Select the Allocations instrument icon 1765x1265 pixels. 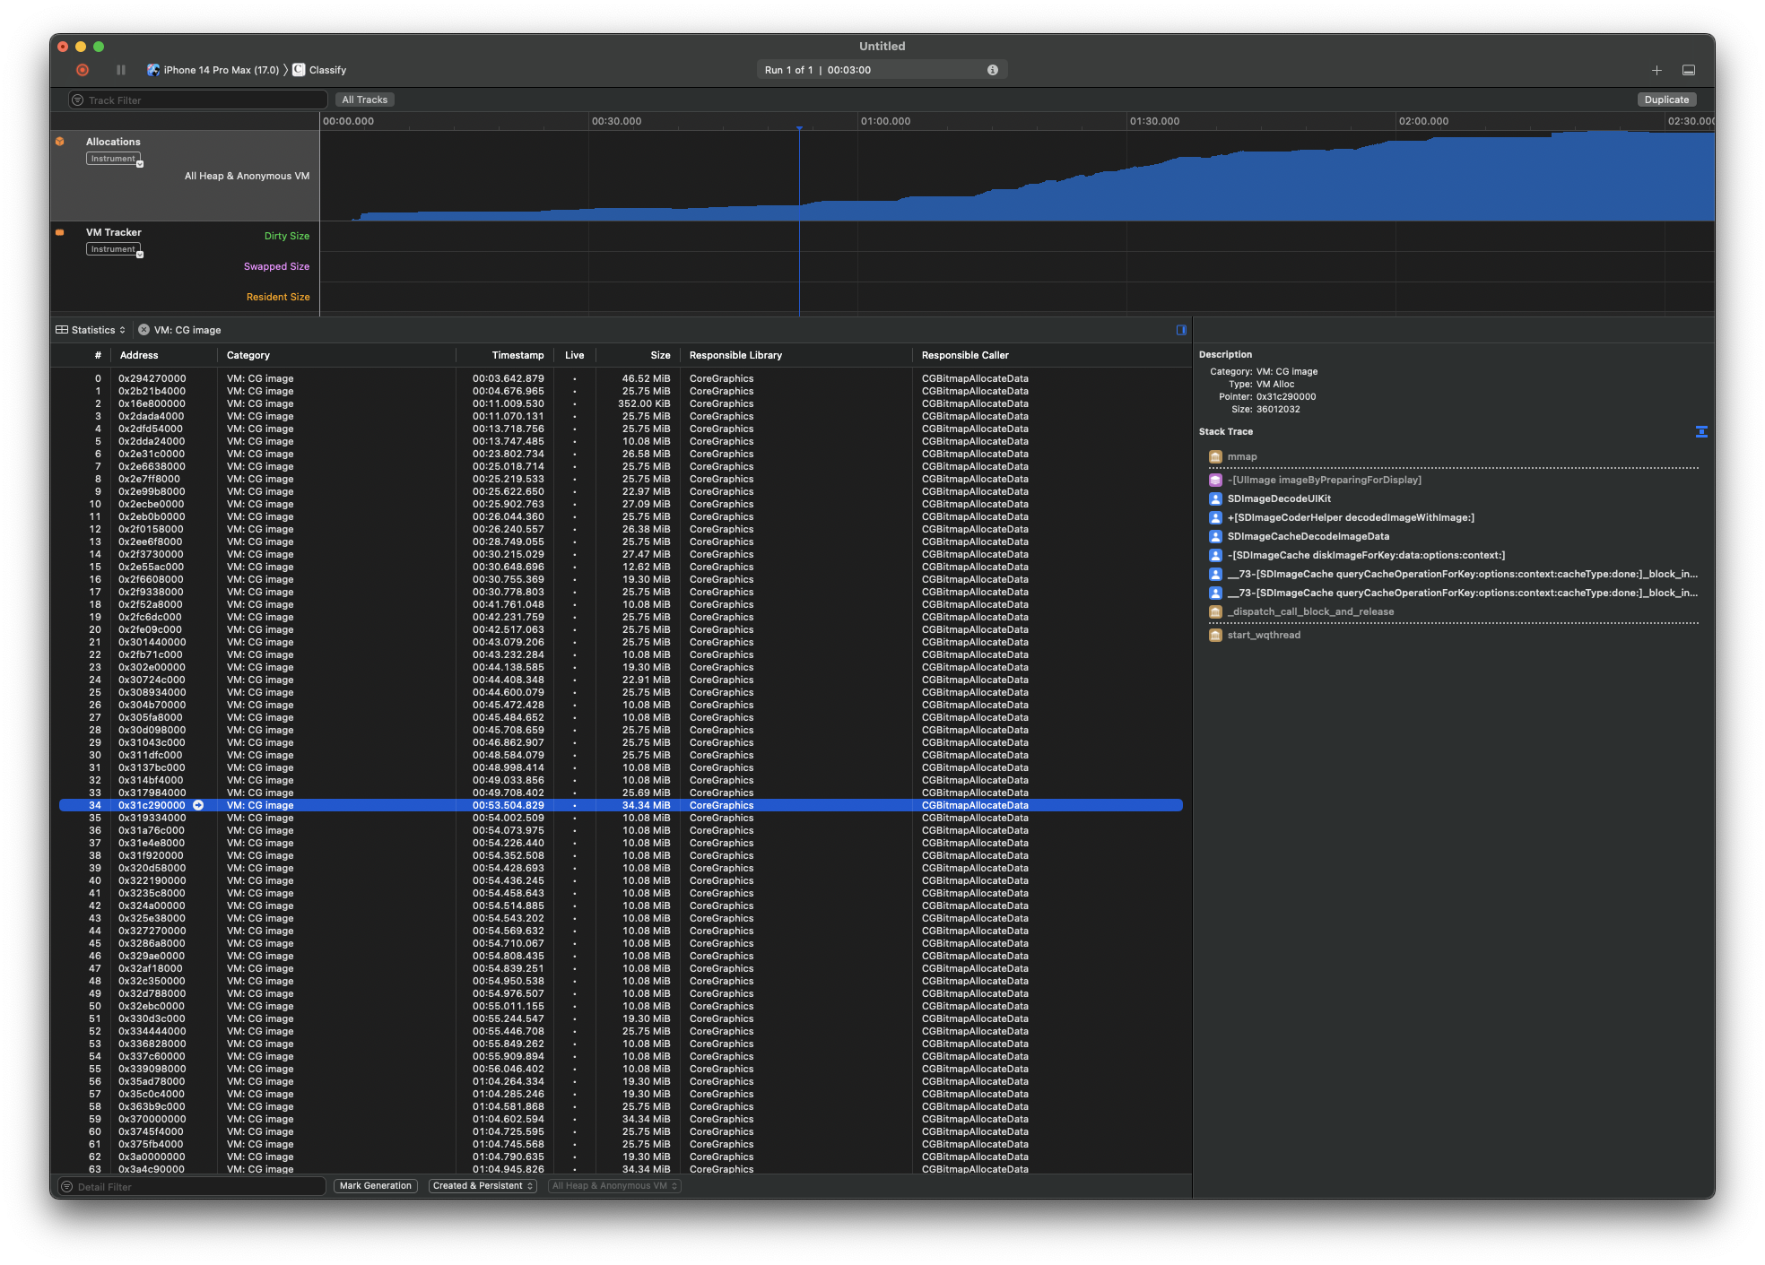click(60, 141)
